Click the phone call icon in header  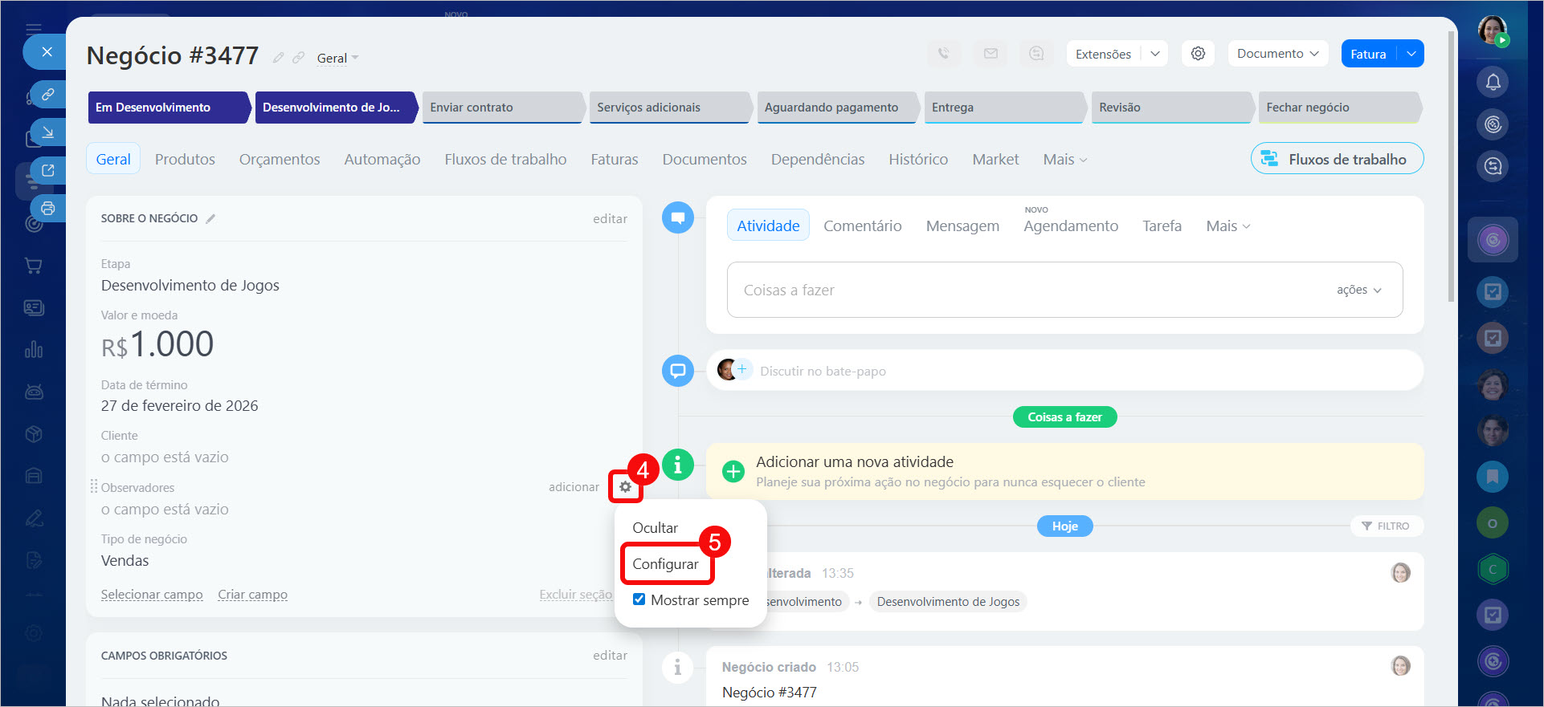pyautogui.click(x=944, y=54)
